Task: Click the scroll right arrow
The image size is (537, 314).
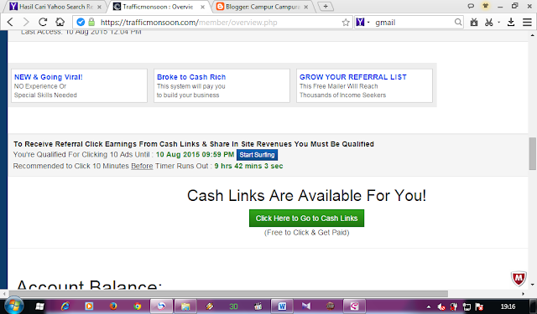Action: 523,294
